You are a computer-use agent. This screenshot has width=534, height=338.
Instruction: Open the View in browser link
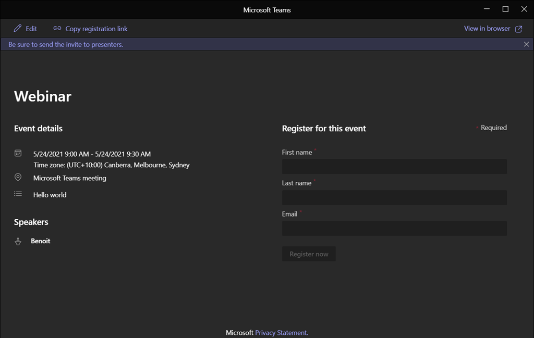click(487, 29)
